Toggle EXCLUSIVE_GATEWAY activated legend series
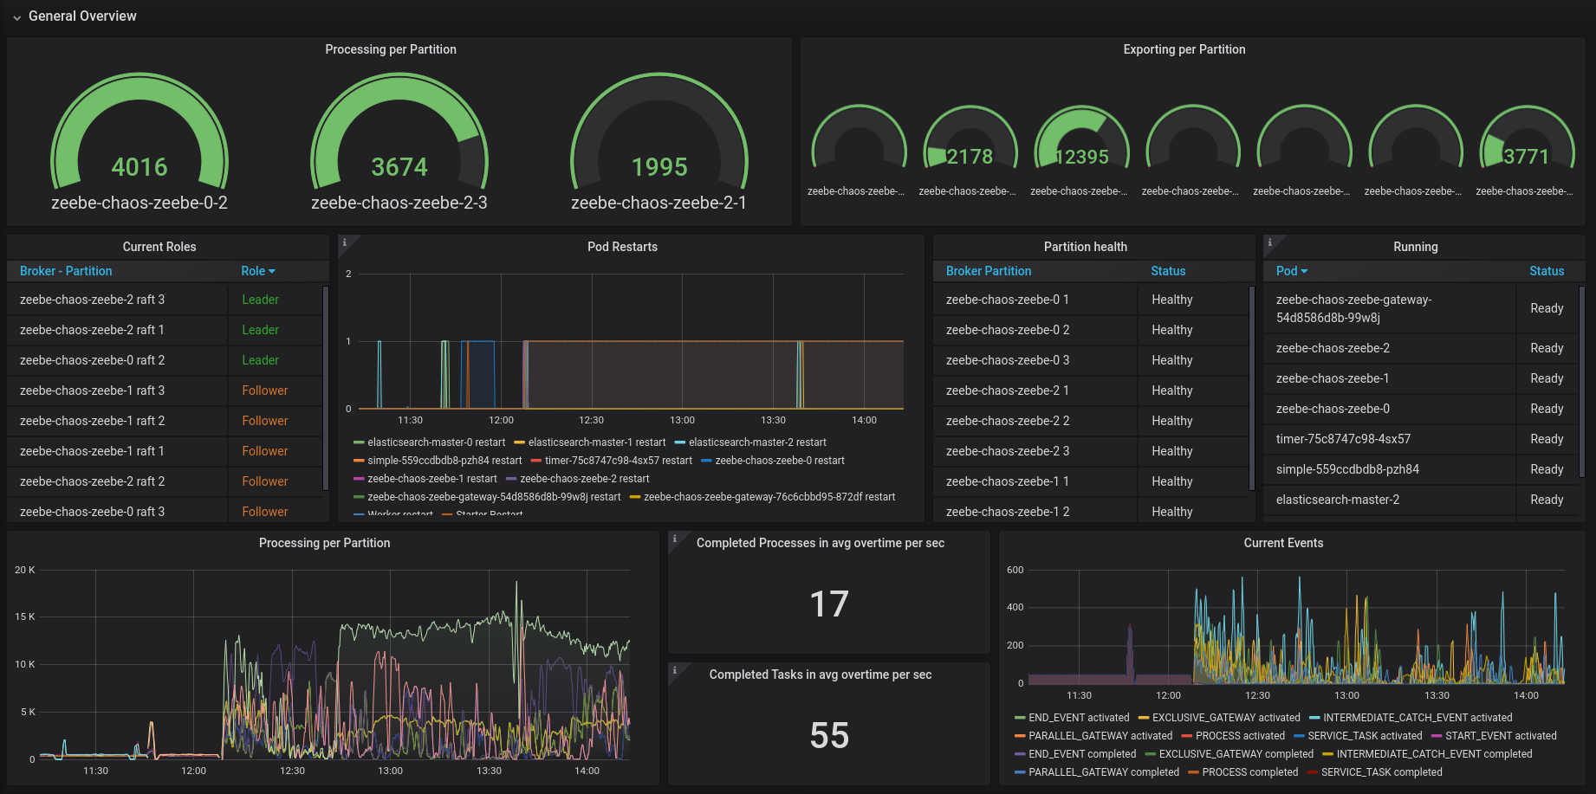1596x794 pixels. [x=1226, y=718]
